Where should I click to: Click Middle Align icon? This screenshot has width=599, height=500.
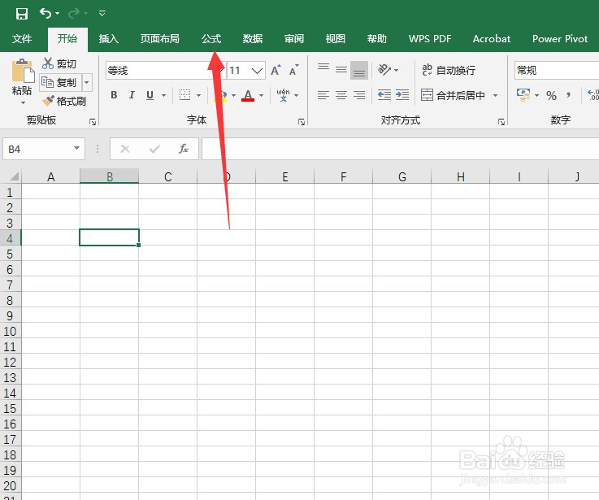click(341, 70)
